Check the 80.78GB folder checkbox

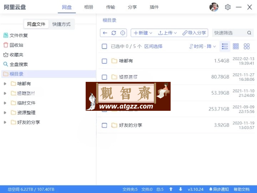[x=104, y=77]
